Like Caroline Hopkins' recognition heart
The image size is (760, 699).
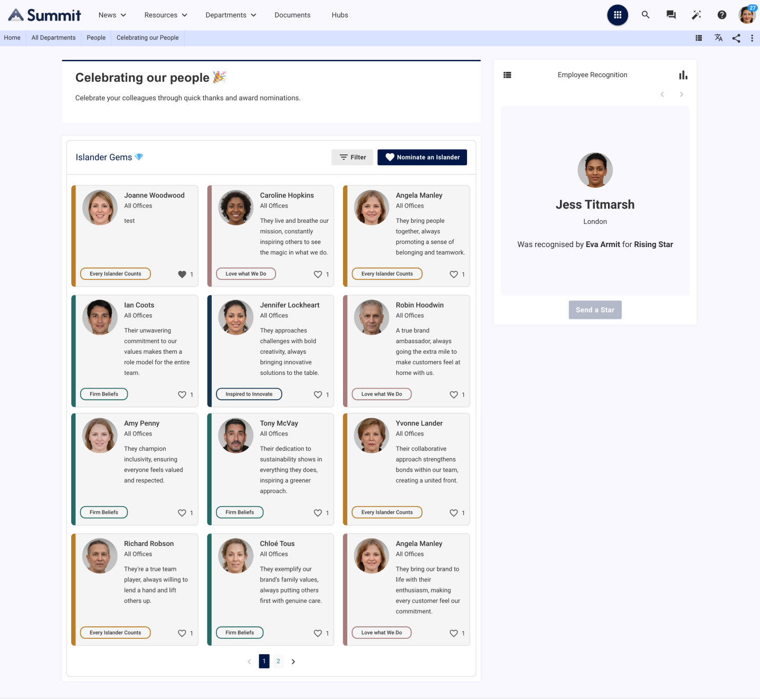point(319,275)
